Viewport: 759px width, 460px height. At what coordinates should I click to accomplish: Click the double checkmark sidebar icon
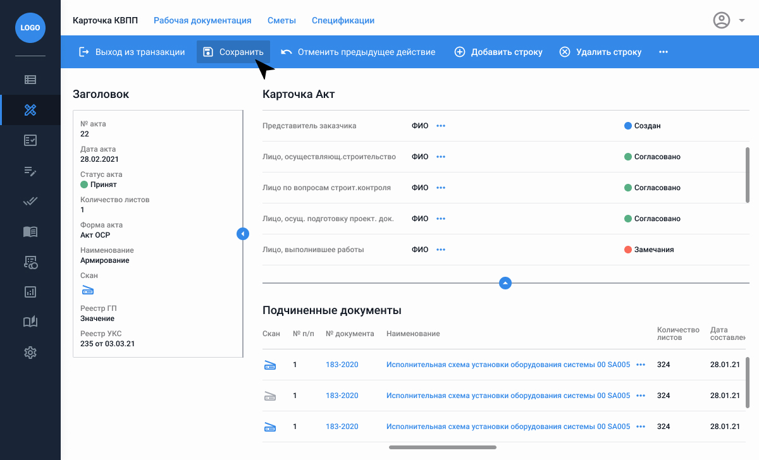tap(30, 201)
